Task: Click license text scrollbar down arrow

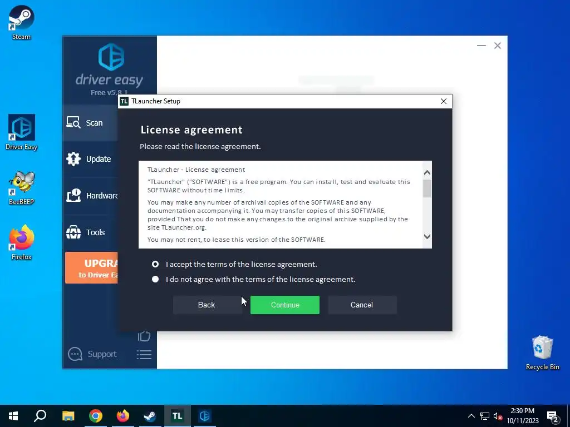Action: 427,236
